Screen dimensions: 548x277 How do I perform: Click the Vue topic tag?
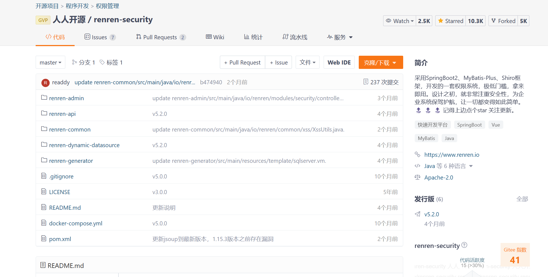(x=496, y=125)
